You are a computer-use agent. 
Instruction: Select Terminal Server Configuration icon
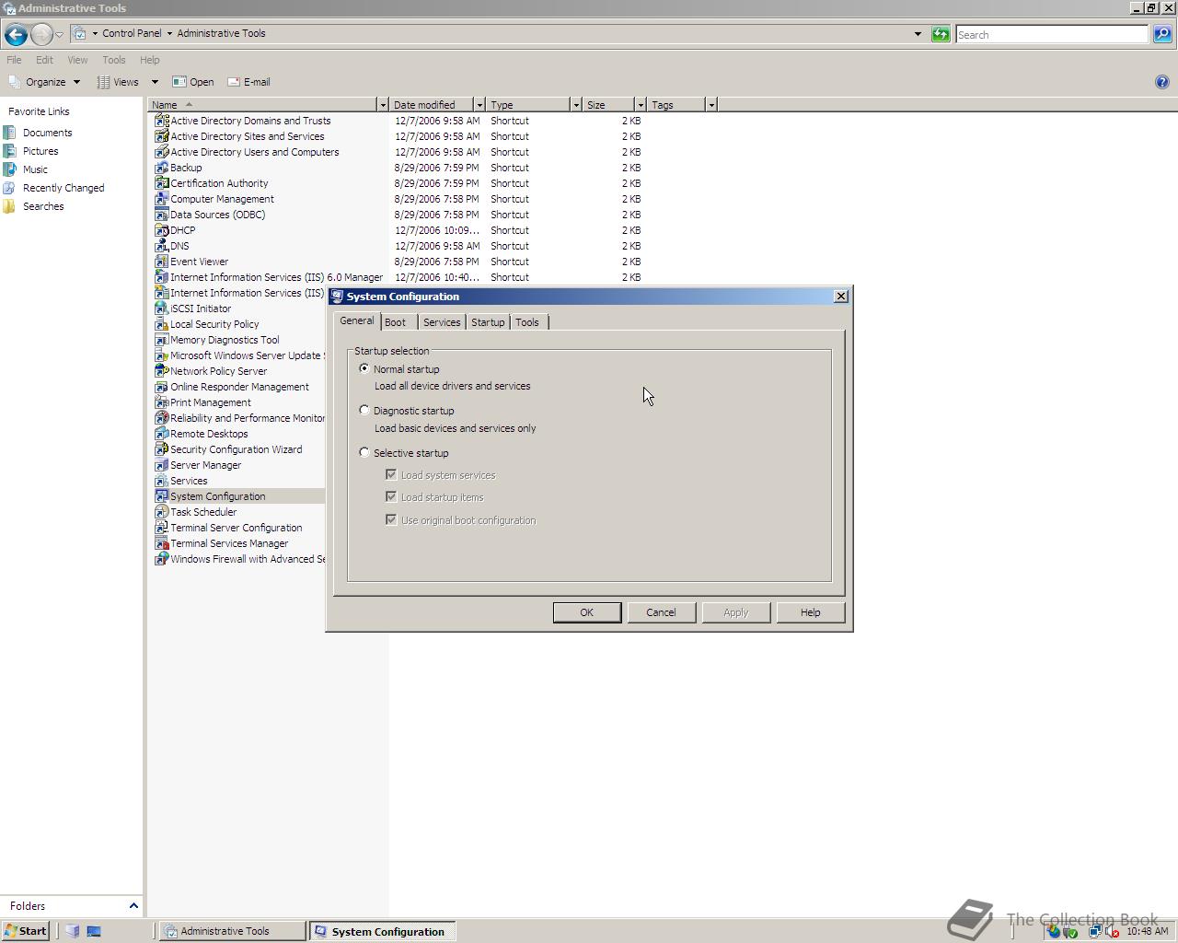pos(161,528)
